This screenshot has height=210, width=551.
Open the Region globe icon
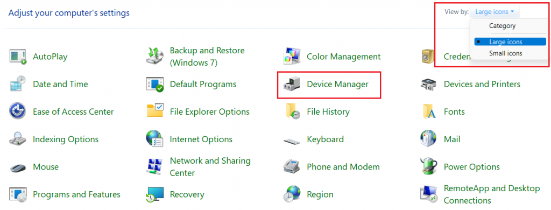[x=292, y=194]
